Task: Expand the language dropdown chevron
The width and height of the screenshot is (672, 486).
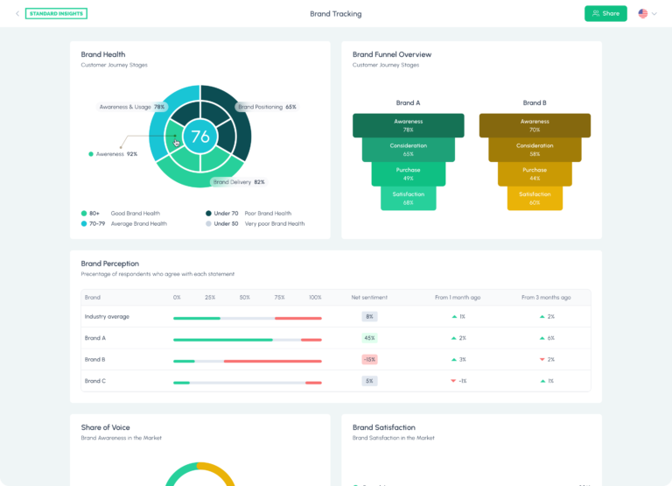Action: 654,14
